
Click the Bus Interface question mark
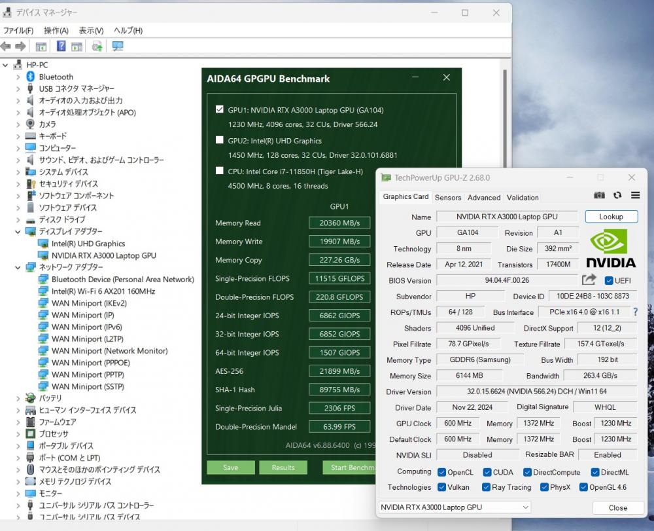(635, 312)
